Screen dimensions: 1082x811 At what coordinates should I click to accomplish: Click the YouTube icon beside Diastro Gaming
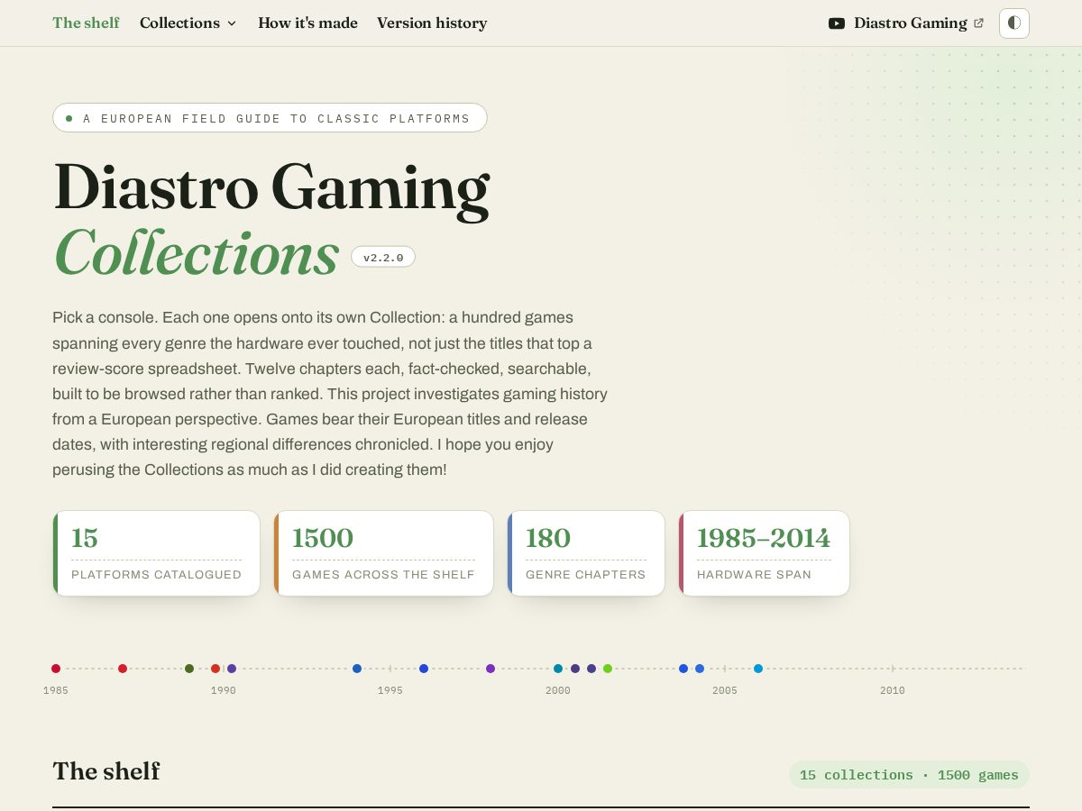(837, 23)
